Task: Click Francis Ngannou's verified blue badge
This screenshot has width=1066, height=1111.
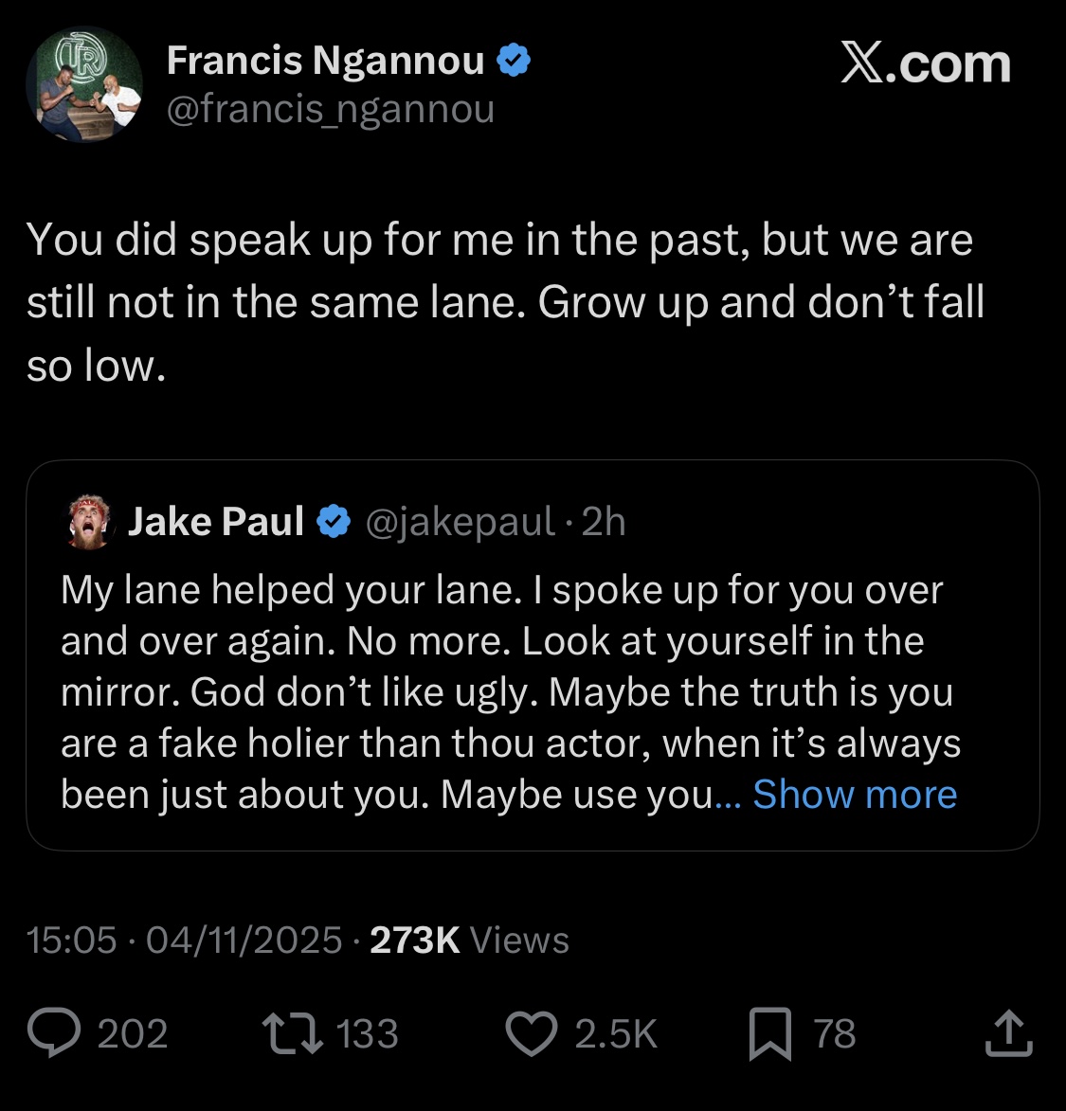Action: (x=514, y=61)
